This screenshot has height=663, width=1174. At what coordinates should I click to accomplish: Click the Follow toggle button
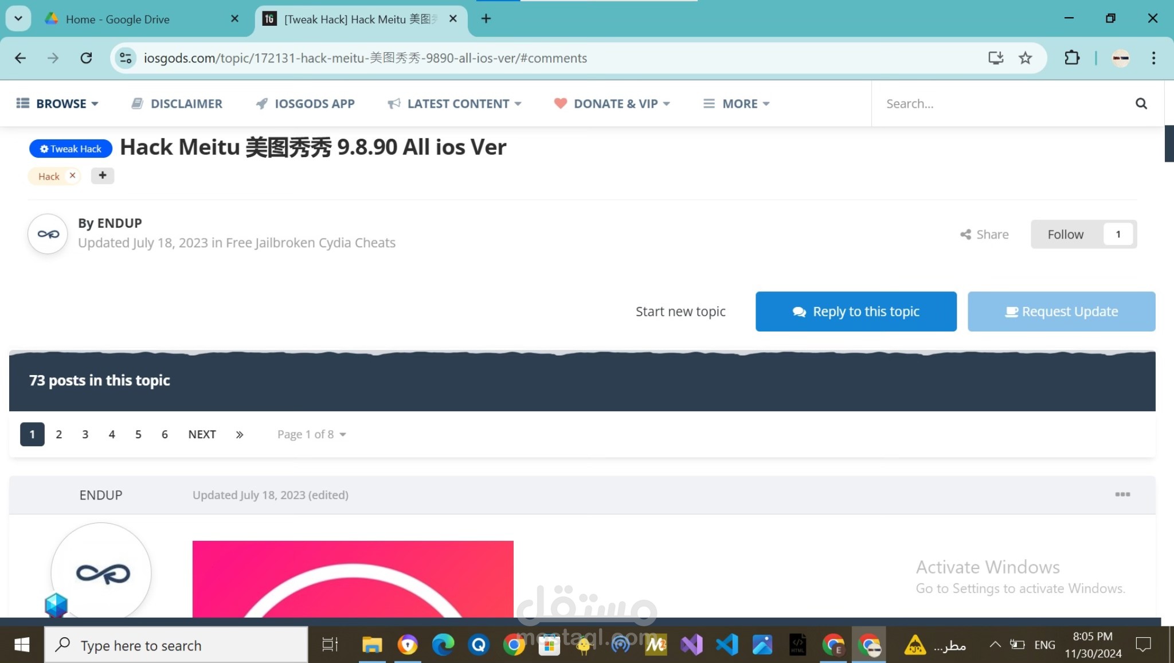click(x=1066, y=234)
